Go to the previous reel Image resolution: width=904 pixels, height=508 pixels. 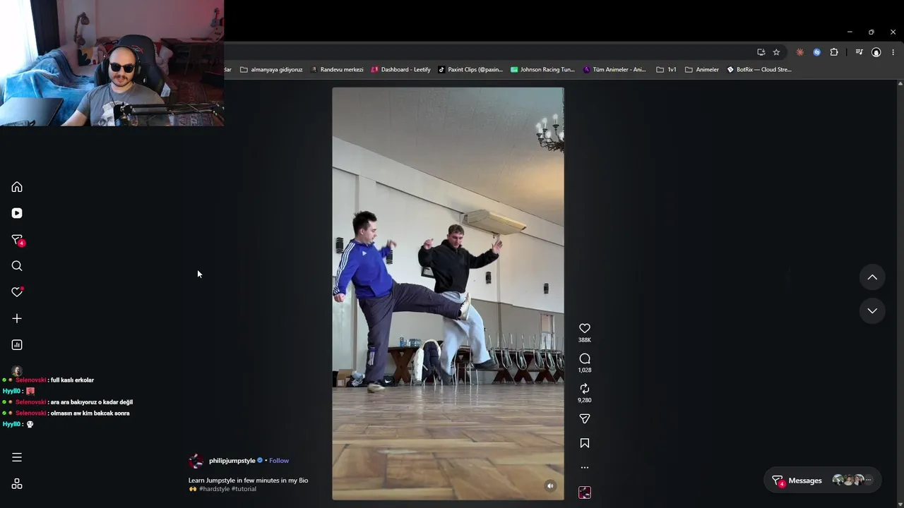point(872,277)
